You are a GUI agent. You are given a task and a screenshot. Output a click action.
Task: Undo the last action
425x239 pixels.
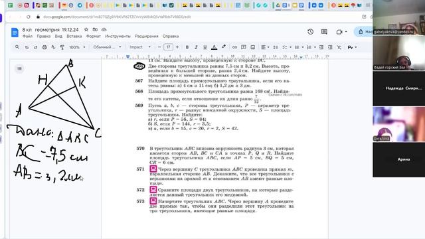[x=27, y=47]
